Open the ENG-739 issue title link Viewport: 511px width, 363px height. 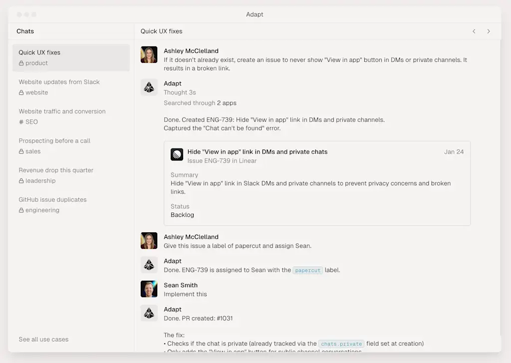[x=257, y=152]
